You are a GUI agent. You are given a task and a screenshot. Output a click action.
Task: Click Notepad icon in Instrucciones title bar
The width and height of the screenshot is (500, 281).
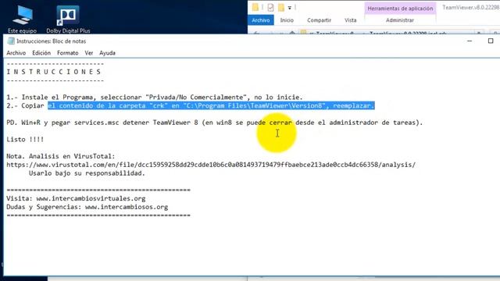tap(11, 41)
